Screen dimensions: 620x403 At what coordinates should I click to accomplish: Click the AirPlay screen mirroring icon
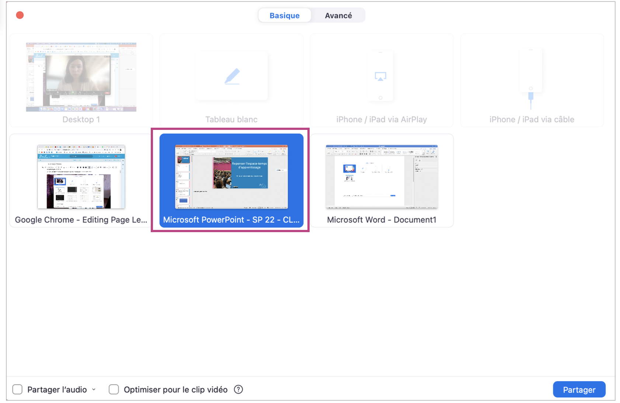click(x=380, y=76)
